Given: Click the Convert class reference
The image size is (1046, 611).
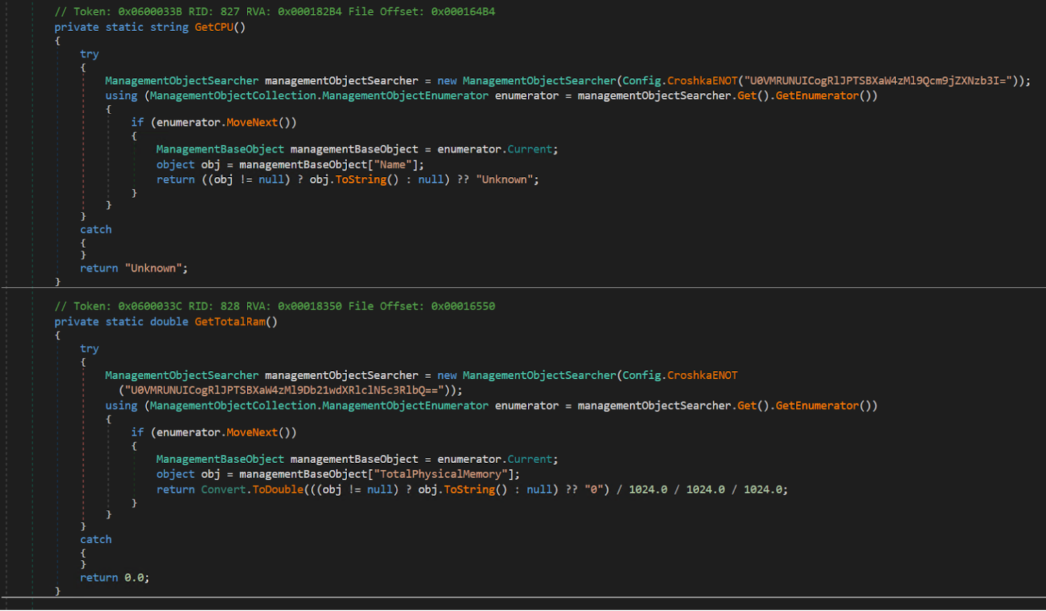Looking at the screenshot, I should [x=223, y=490].
